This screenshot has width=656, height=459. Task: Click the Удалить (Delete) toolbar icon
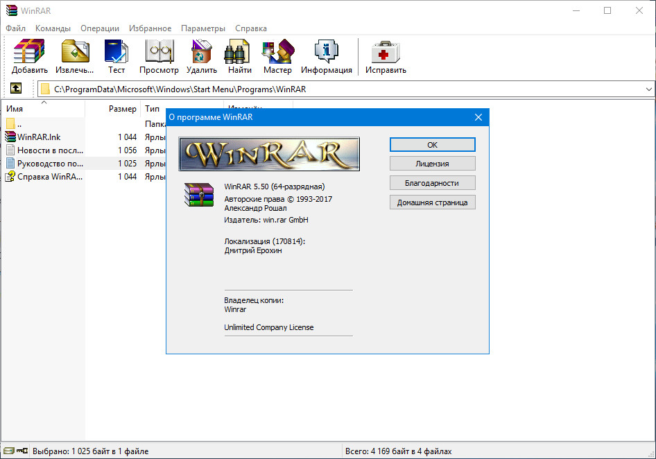pyautogui.click(x=201, y=56)
